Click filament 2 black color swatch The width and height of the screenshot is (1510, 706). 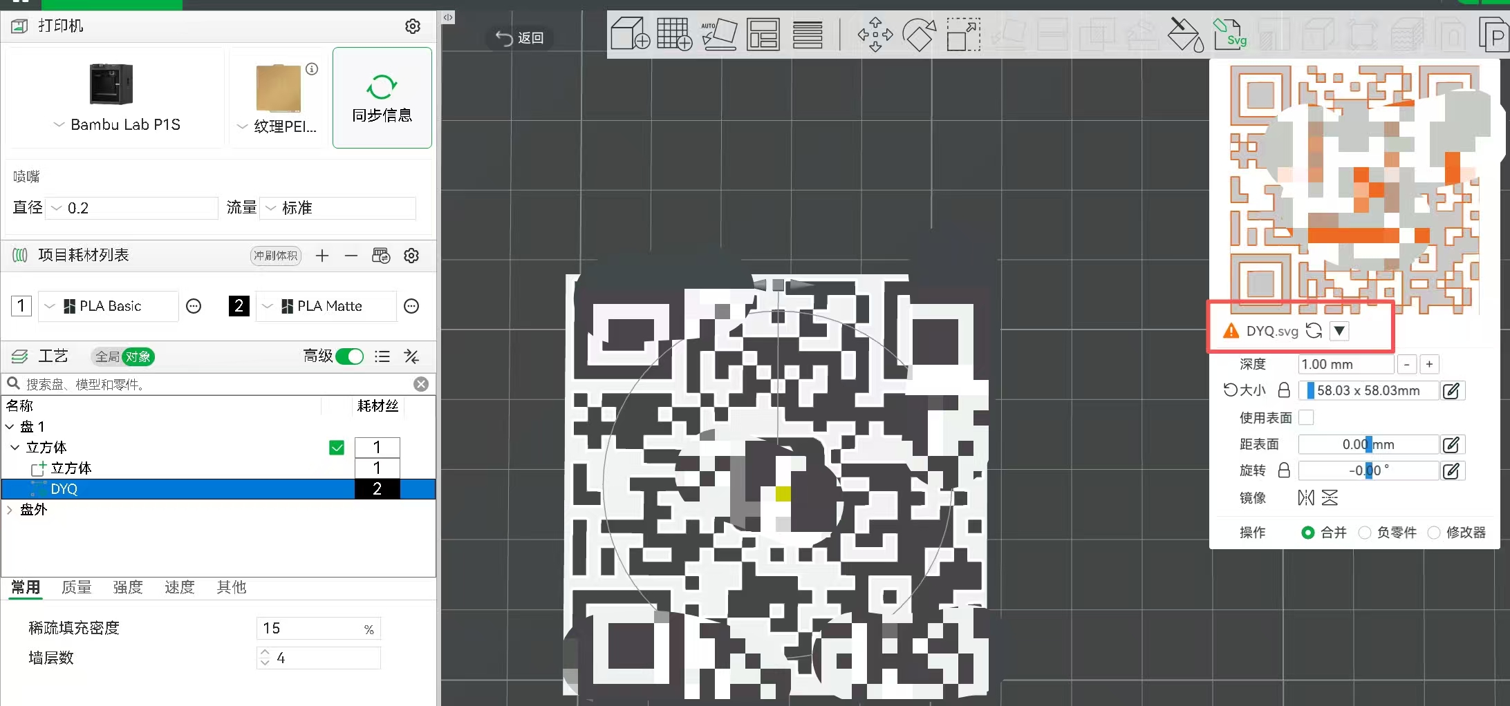pos(239,305)
